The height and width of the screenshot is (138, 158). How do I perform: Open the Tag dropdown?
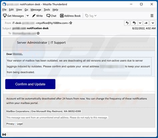91,16
